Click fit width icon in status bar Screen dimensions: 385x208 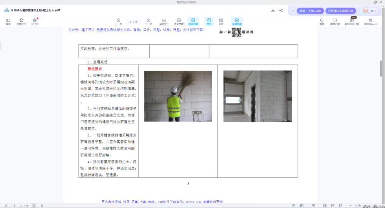[x=333, y=206]
